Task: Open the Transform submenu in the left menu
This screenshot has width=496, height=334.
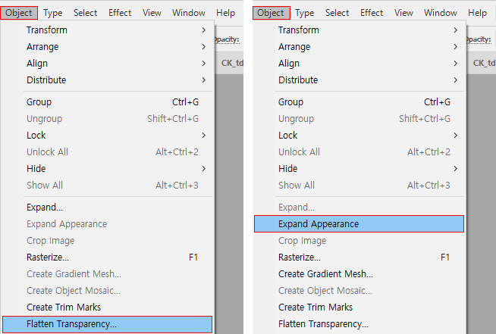Action: click(x=58, y=30)
